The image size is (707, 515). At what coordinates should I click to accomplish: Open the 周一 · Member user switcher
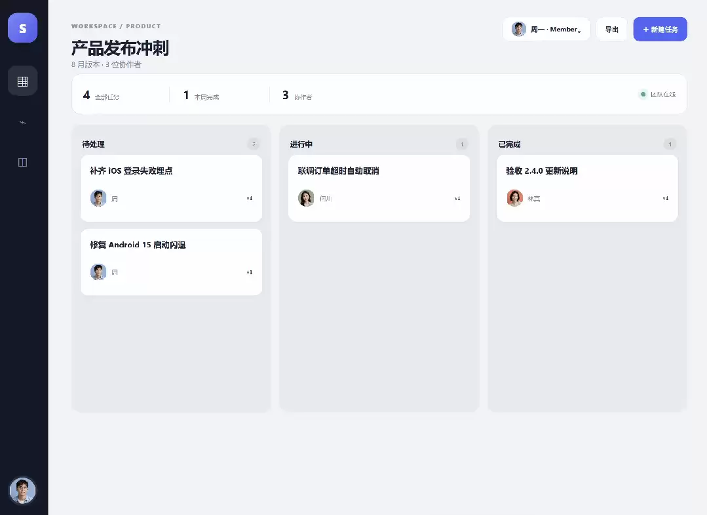pyautogui.click(x=546, y=30)
